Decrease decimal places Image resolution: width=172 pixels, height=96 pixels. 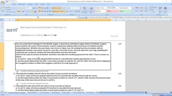(79, 11)
